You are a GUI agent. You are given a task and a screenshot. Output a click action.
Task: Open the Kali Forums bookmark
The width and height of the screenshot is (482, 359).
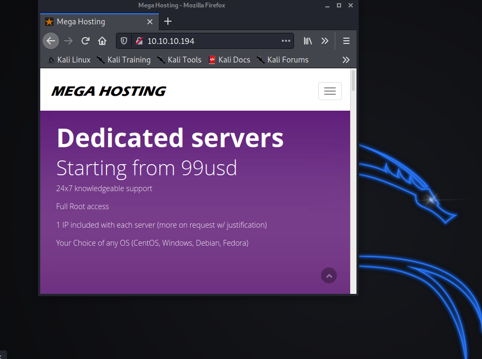tap(283, 60)
